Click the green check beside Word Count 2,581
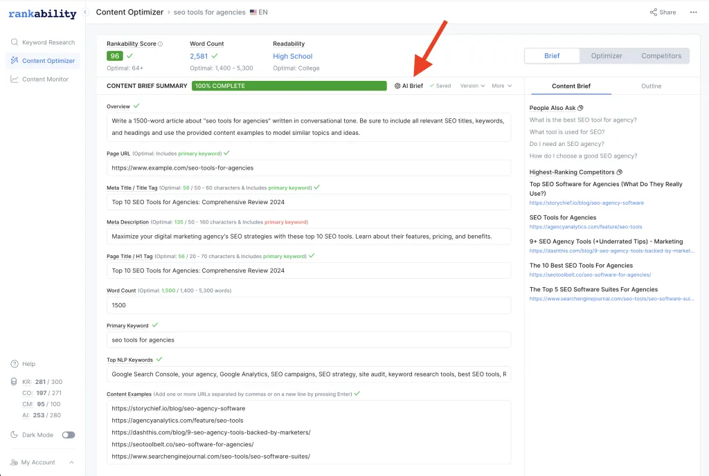This screenshot has height=476, width=709. (215, 56)
